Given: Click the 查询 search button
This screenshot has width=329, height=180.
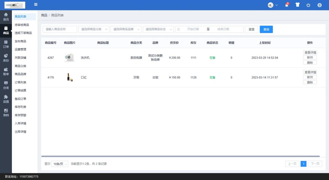Looking at the screenshot, I should pos(266,30).
